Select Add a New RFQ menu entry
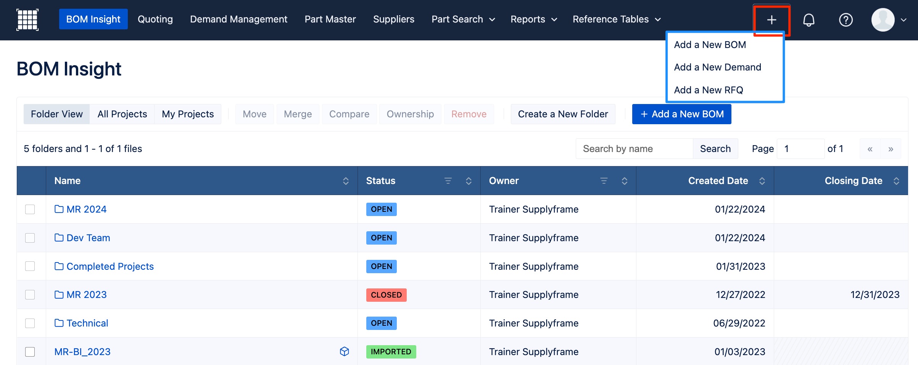This screenshot has height=365, width=918. [709, 90]
